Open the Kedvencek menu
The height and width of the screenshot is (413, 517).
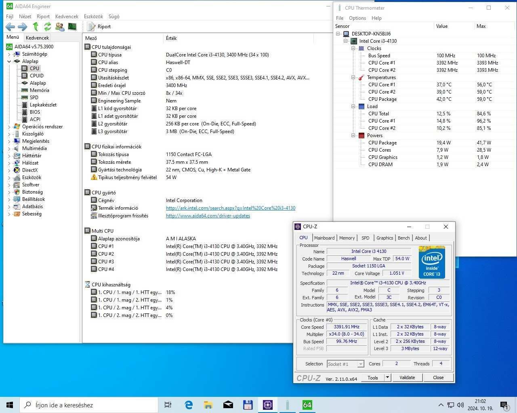pos(67,17)
